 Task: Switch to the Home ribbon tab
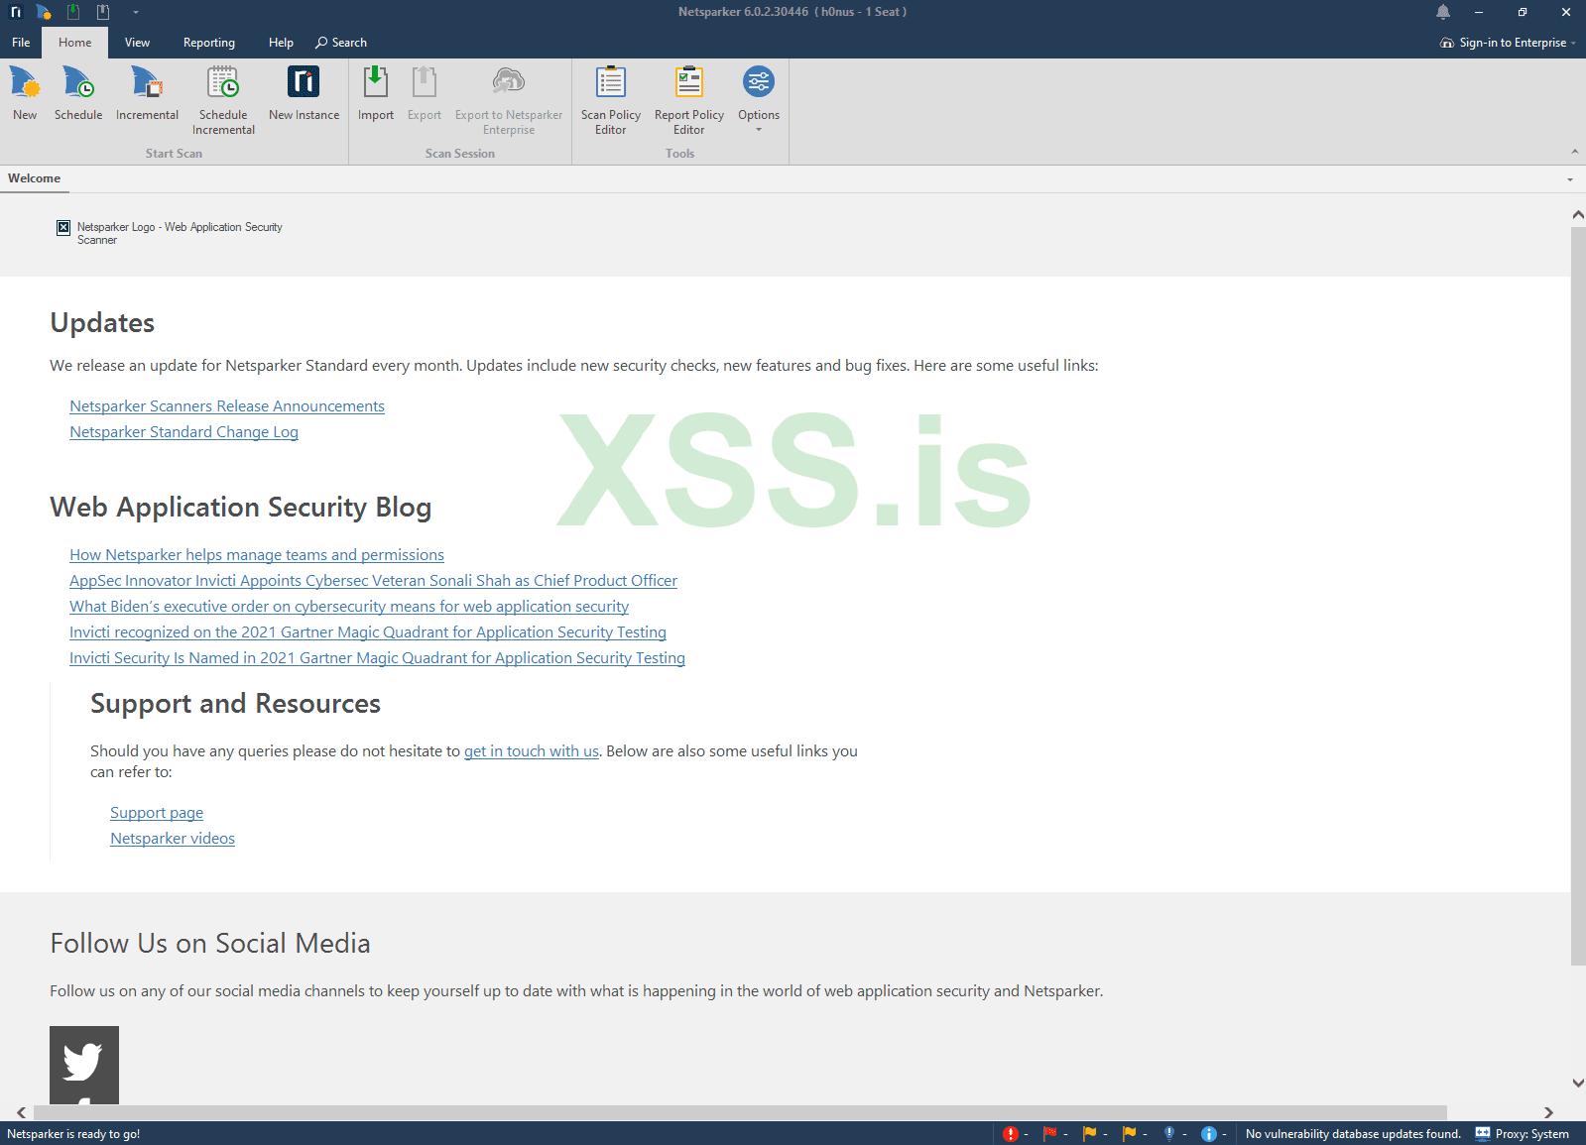pyautogui.click(x=74, y=43)
